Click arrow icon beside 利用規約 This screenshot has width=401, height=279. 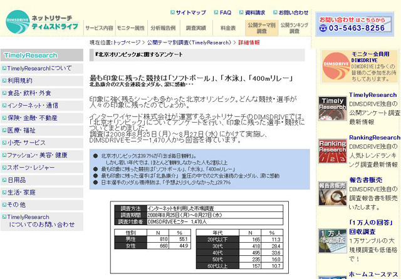pos(4,81)
